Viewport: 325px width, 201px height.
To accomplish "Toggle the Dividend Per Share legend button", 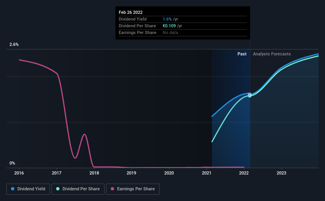I will pyautogui.click(x=78, y=189).
